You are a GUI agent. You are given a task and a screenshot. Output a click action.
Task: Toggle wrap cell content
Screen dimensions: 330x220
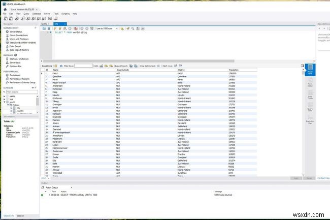click(x=158, y=66)
